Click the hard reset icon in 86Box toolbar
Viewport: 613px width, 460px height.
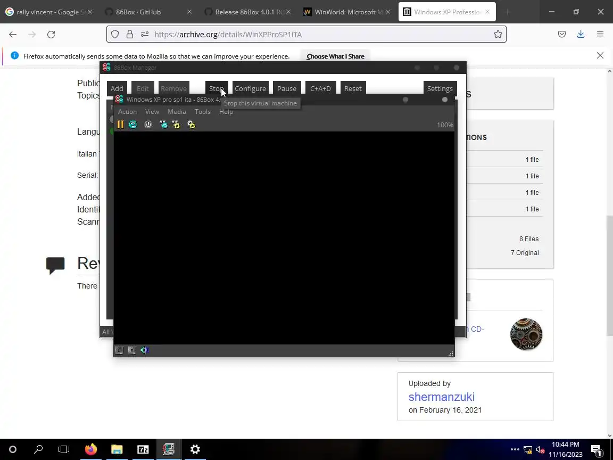(133, 125)
